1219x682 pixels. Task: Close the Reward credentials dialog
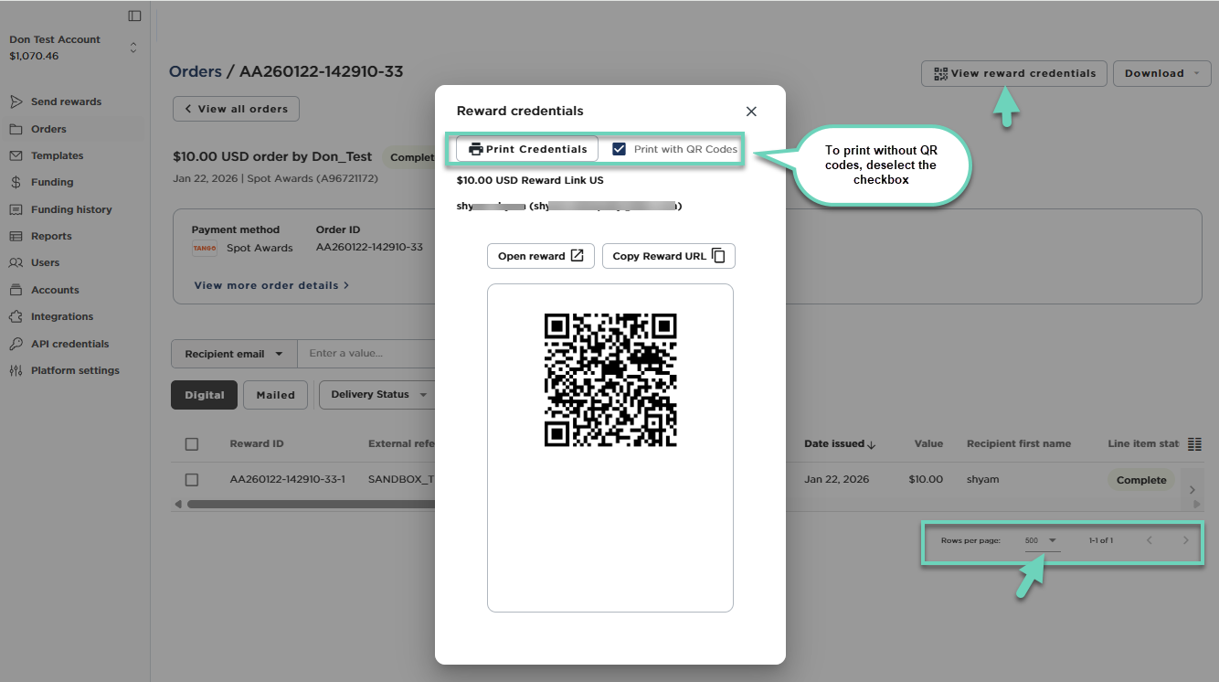[751, 112]
